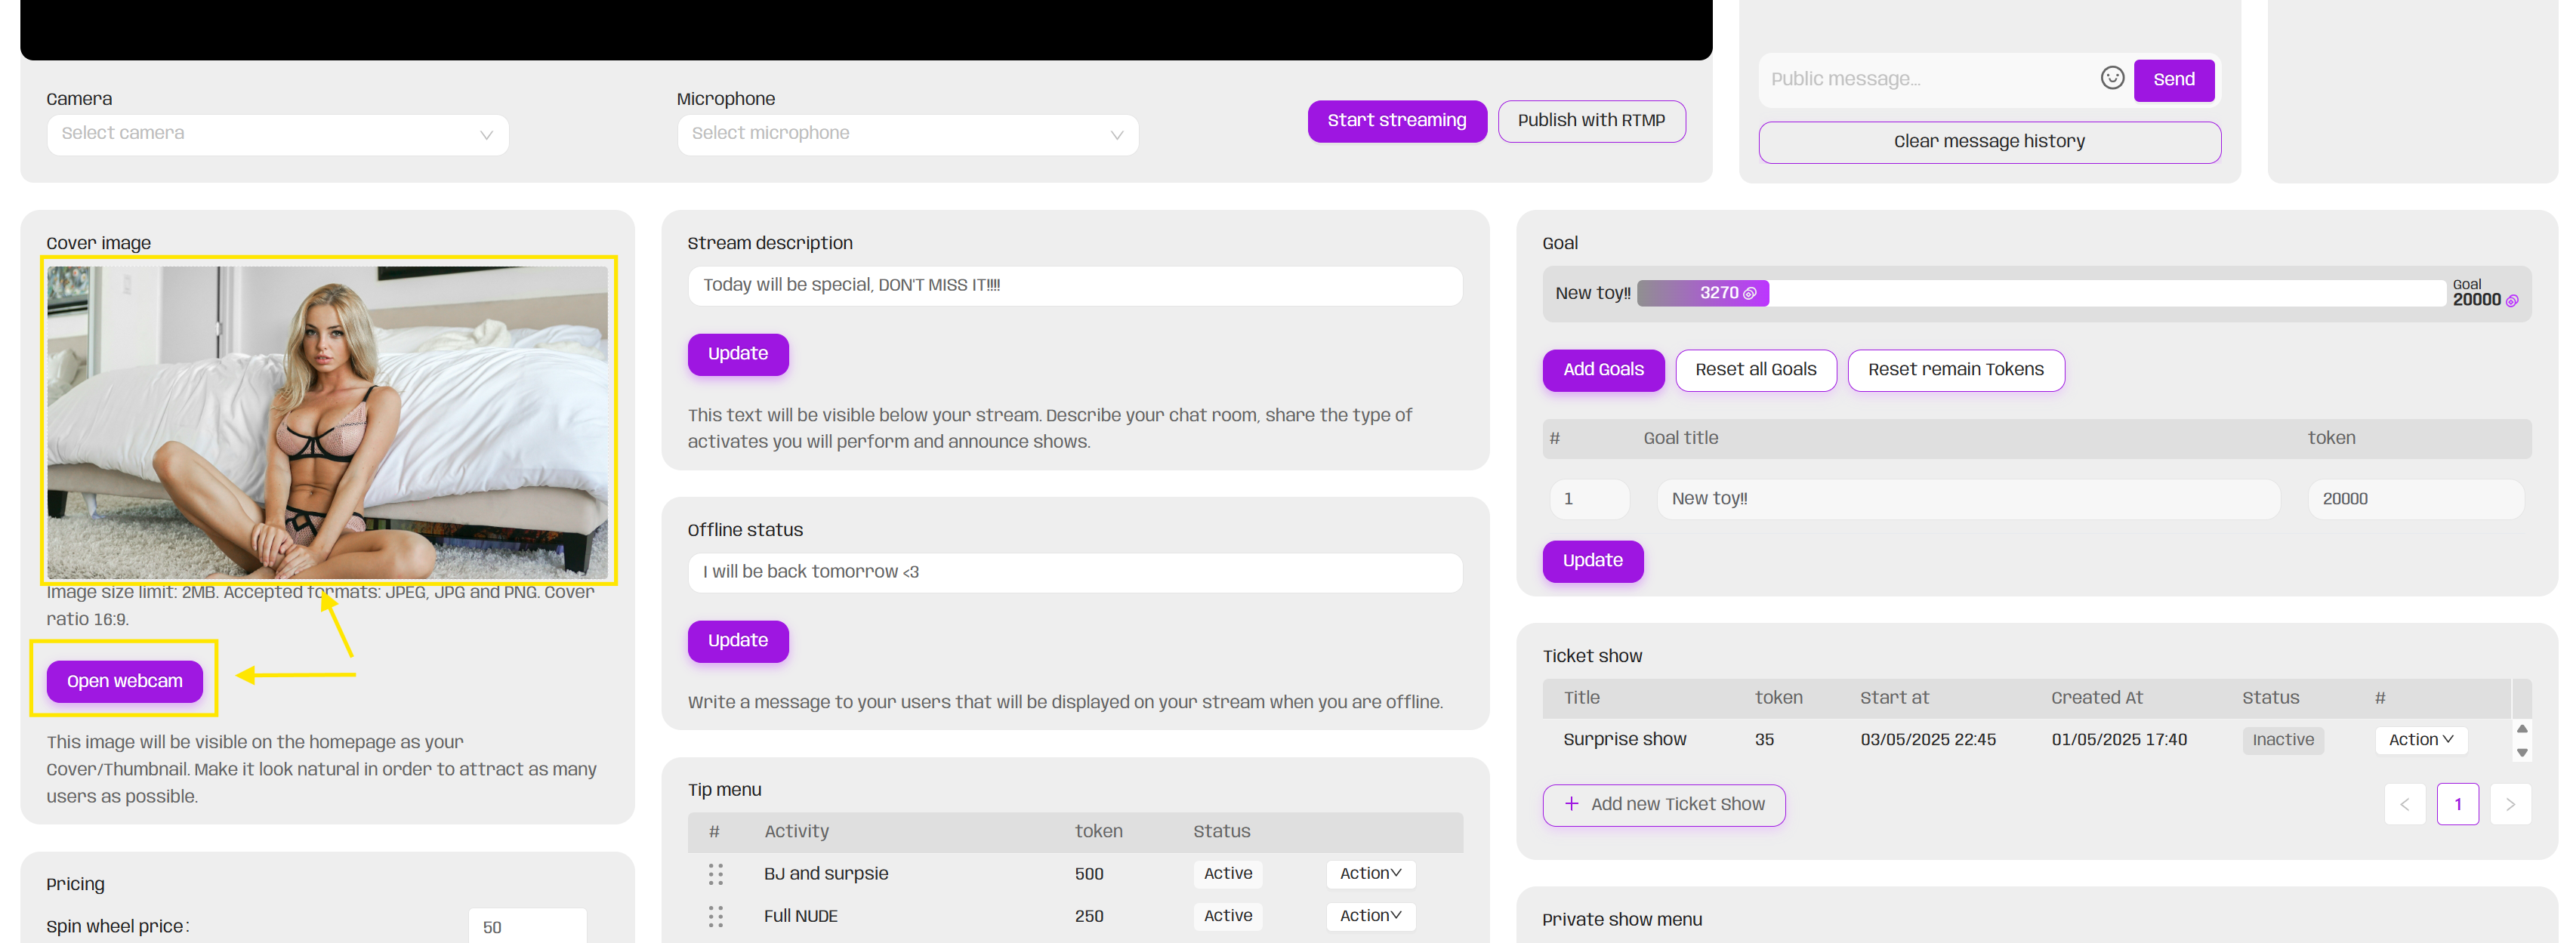Click next page arrow in Ticket show
The image size is (2570, 943).
tap(2510, 804)
